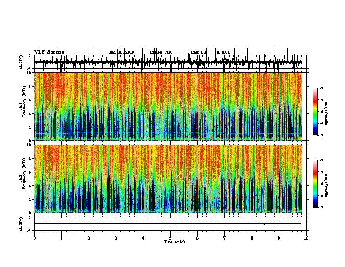Click time axis tick label "9"
The image size is (345, 267).
click(279, 238)
